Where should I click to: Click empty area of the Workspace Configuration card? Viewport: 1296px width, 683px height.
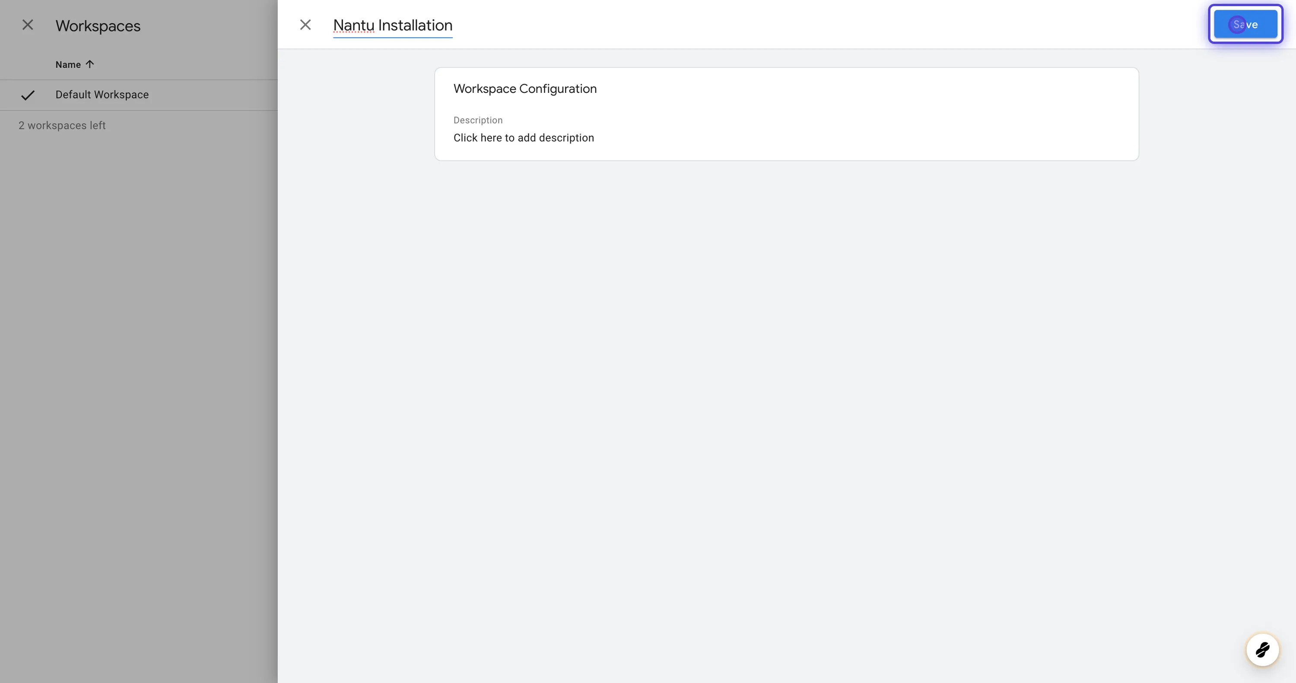(x=905, y=116)
